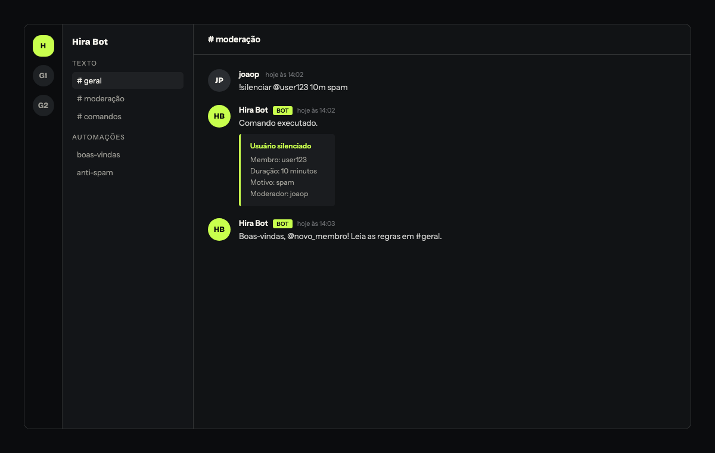Select the boas-vindas automation
This screenshot has width=715, height=453.
[x=128, y=154]
